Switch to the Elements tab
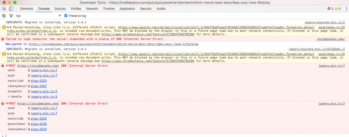Screen dimensions: 349x137 [x=26, y=9]
